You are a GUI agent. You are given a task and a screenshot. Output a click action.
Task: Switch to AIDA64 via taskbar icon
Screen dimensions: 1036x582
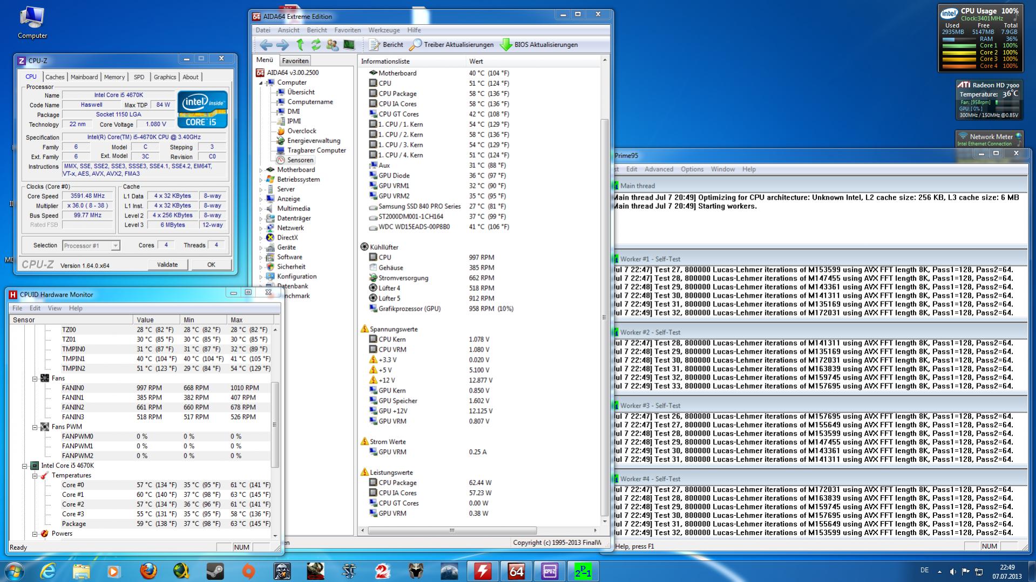516,571
